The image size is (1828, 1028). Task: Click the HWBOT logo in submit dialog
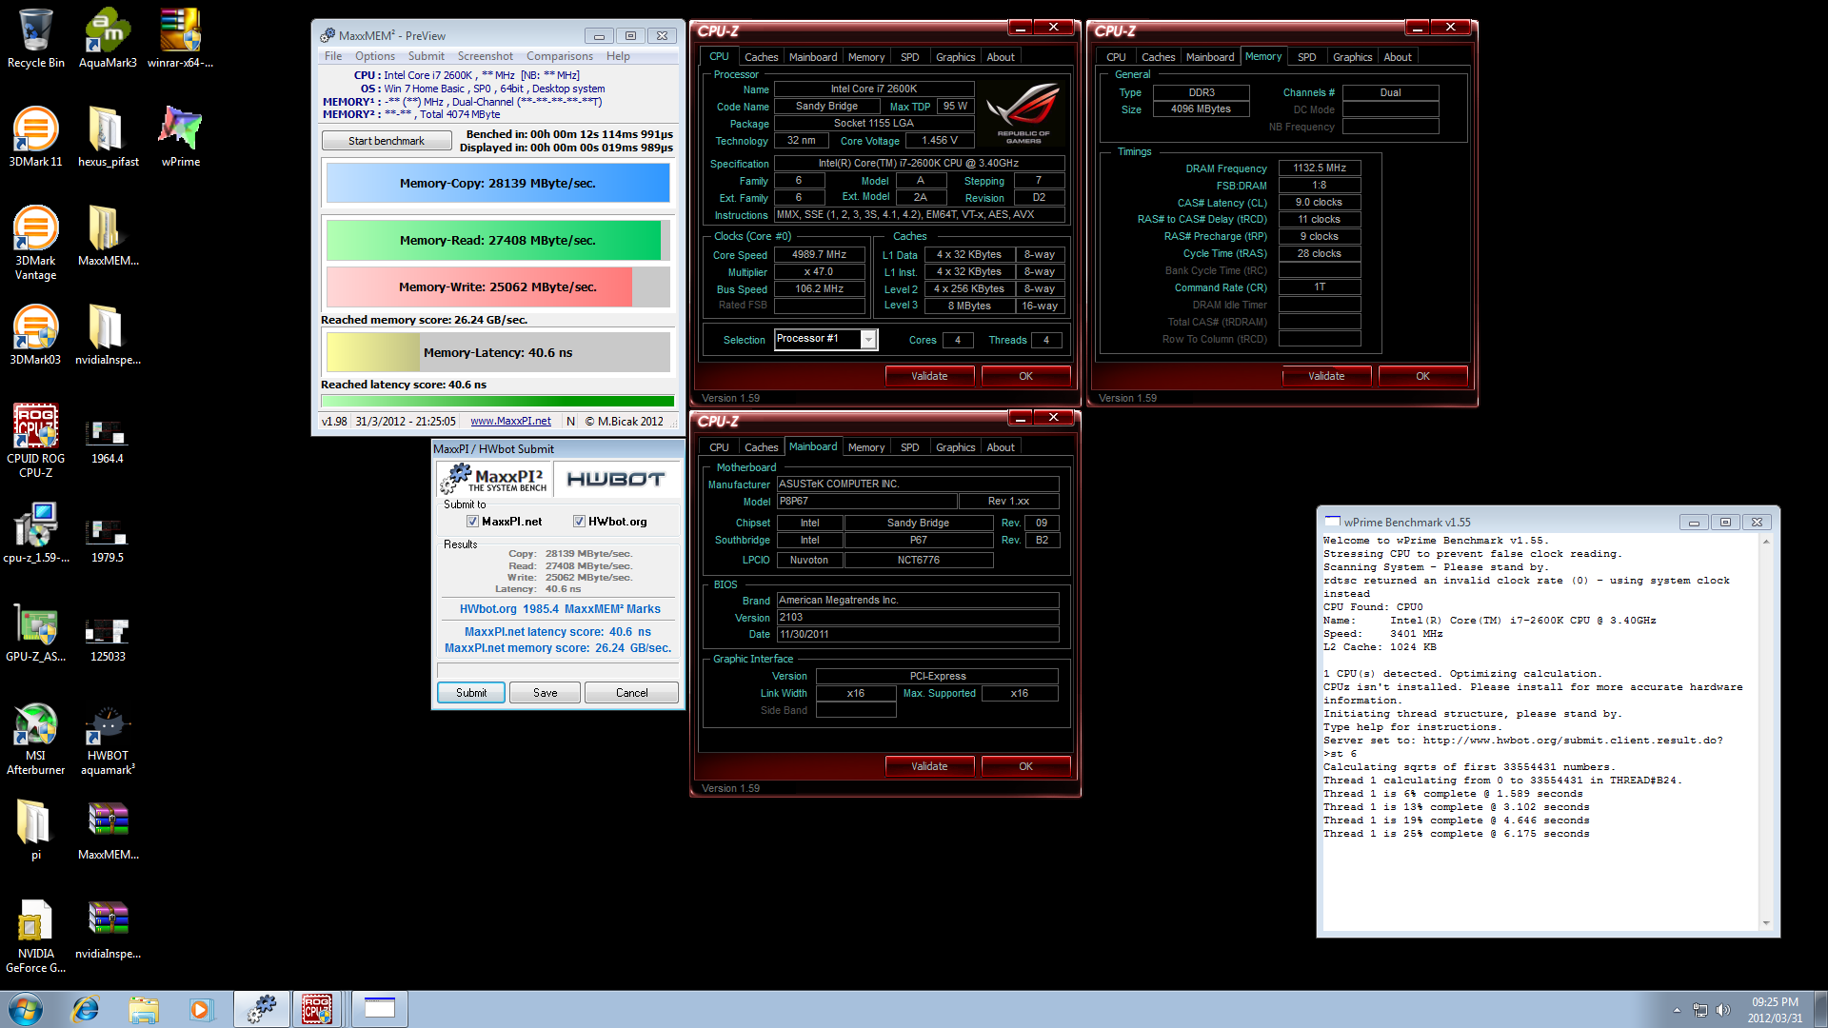[x=616, y=479]
